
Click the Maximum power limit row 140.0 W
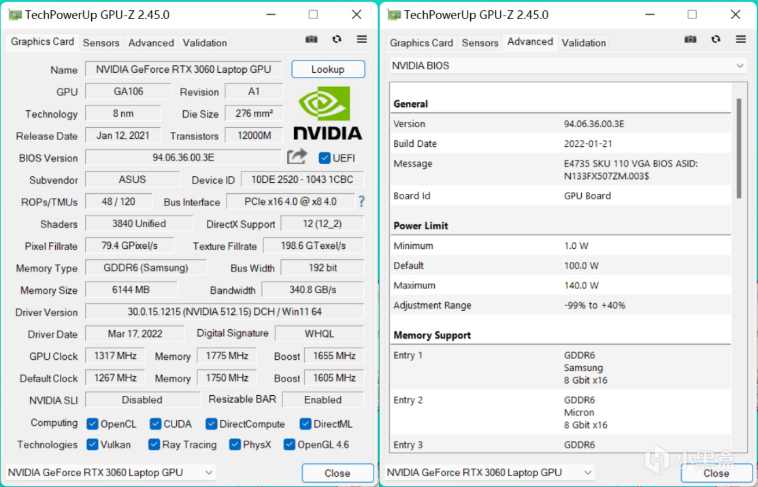click(561, 286)
